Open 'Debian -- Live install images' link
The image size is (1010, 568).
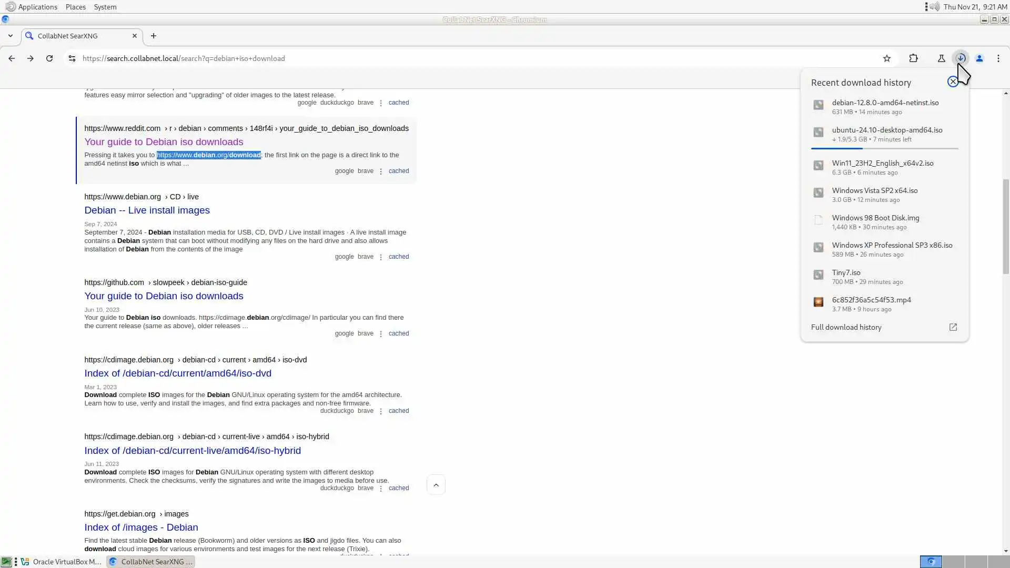coord(147,210)
